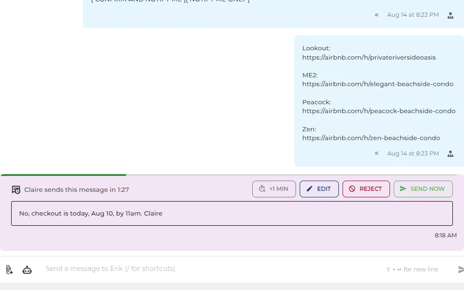The image size is (464, 290).
Task: Click the 'Aug 14 at 8:22 PM' timestamp
Action: tap(413, 15)
